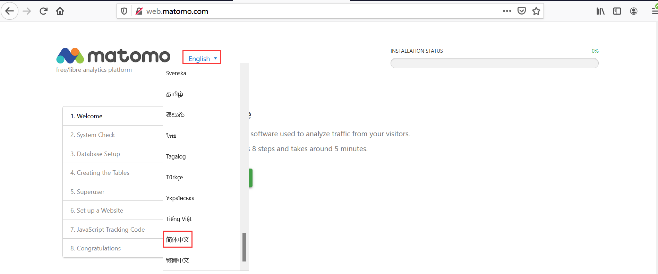Click the browser Back arrow button

(10, 11)
